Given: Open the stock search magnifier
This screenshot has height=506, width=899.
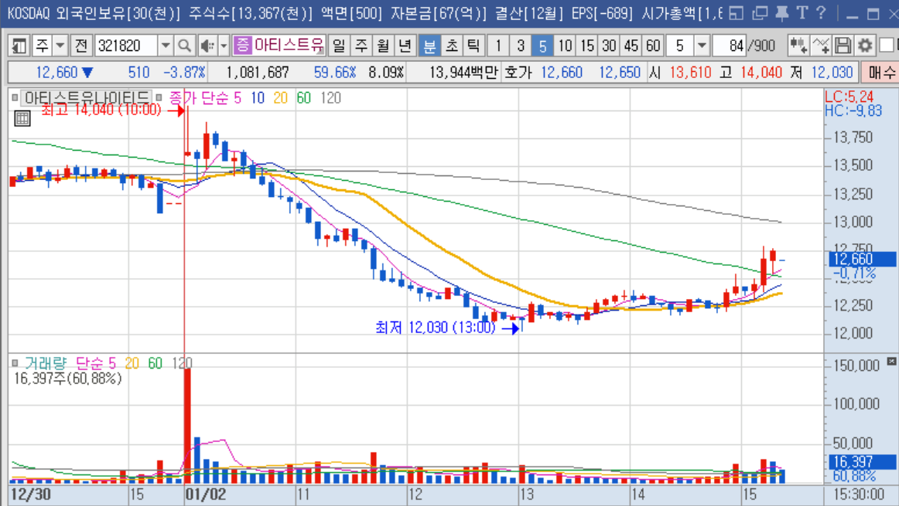Looking at the screenshot, I should click(x=185, y=46).
